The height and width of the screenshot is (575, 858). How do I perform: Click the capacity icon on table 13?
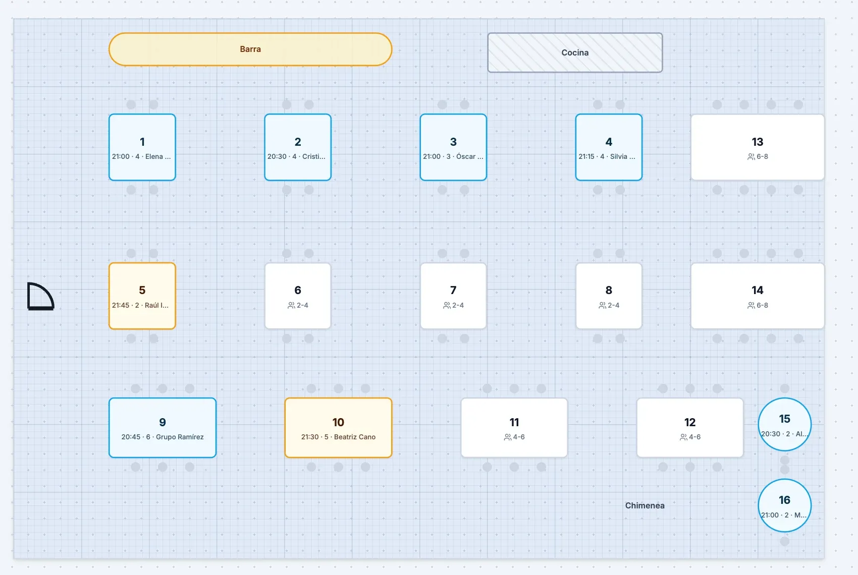751,157
